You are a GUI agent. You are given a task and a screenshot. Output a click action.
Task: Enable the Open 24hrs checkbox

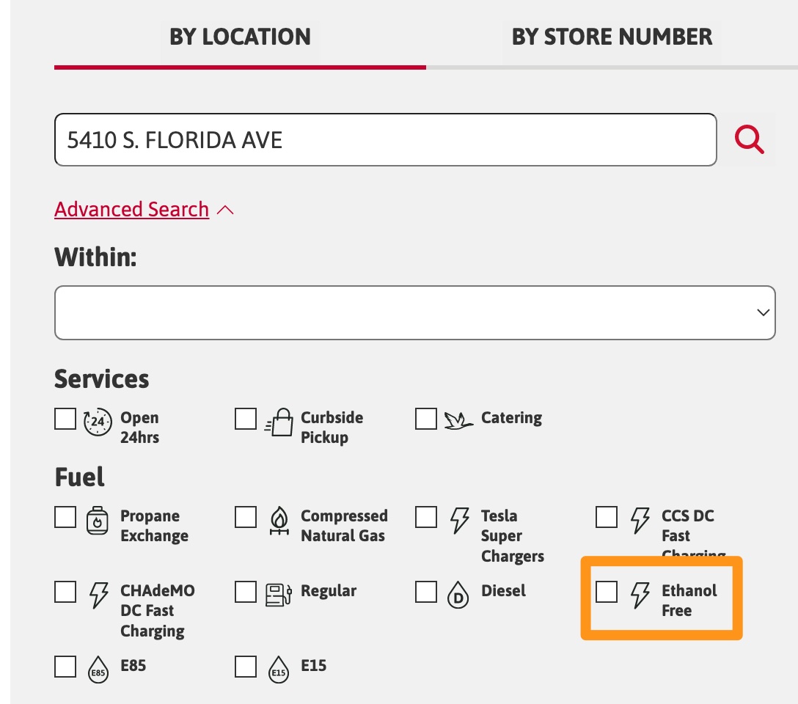65,419
